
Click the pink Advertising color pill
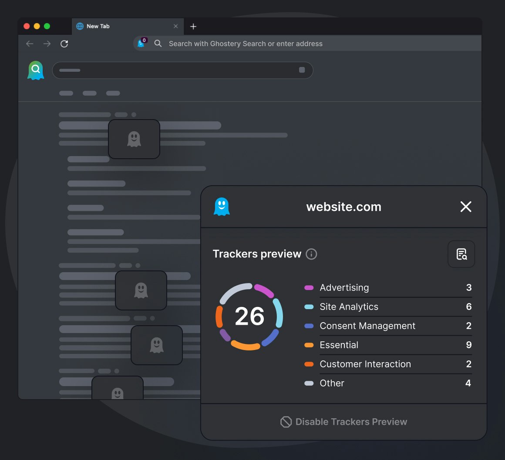(309, 287)
